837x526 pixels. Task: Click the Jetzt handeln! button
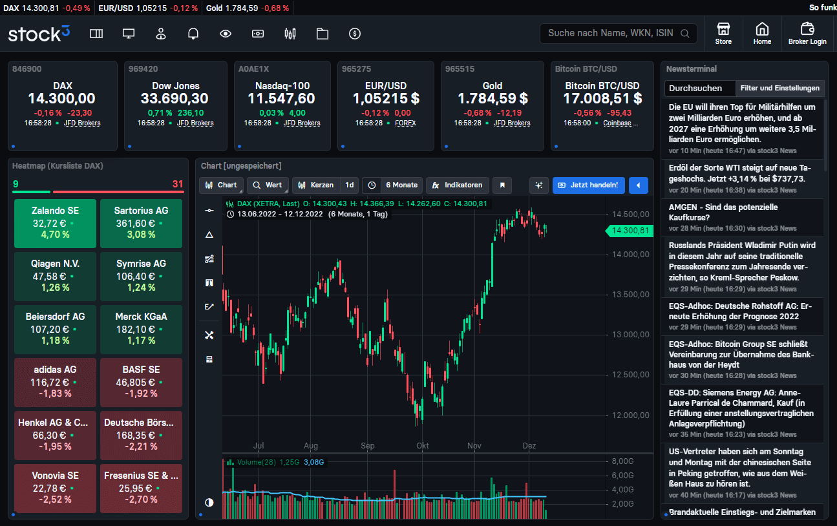tap(589, 185)
